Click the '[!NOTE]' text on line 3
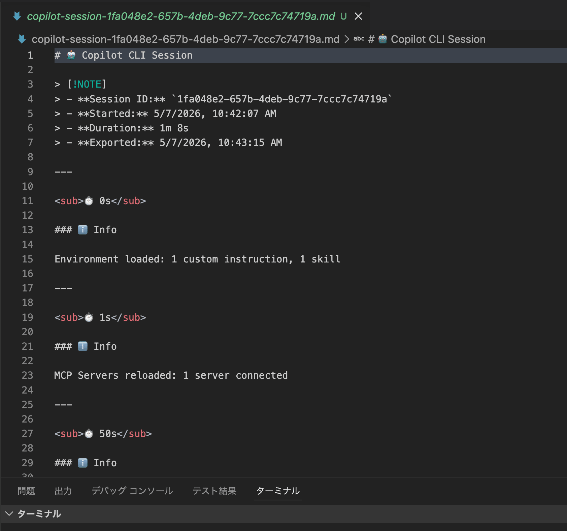Image resolution: width=567 pixels, height=531 pixels. pos(87,84)
